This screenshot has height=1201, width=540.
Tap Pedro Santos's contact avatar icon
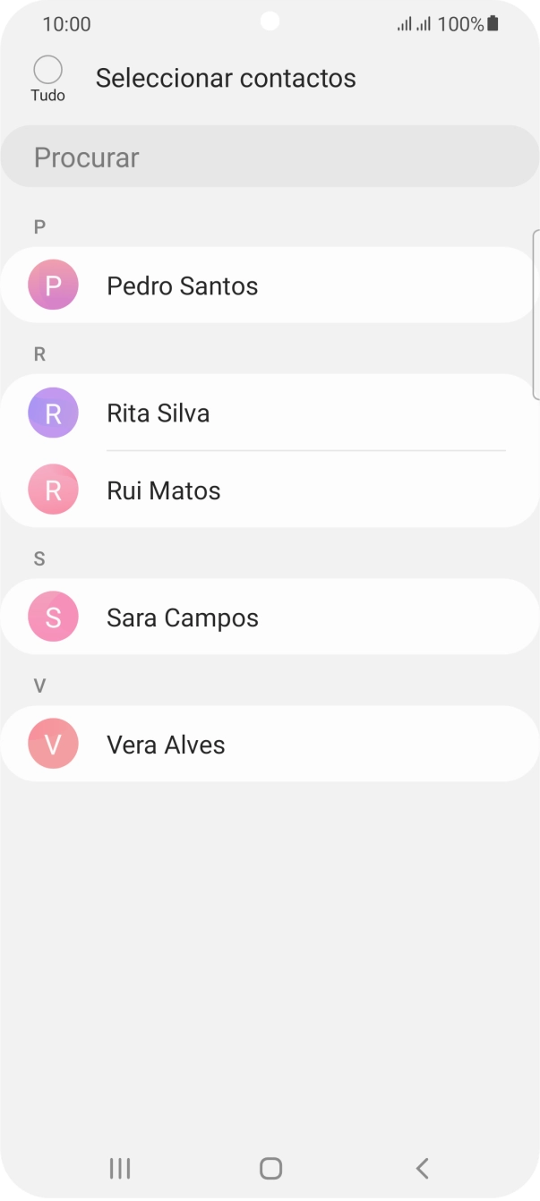(x=53, y=285)
